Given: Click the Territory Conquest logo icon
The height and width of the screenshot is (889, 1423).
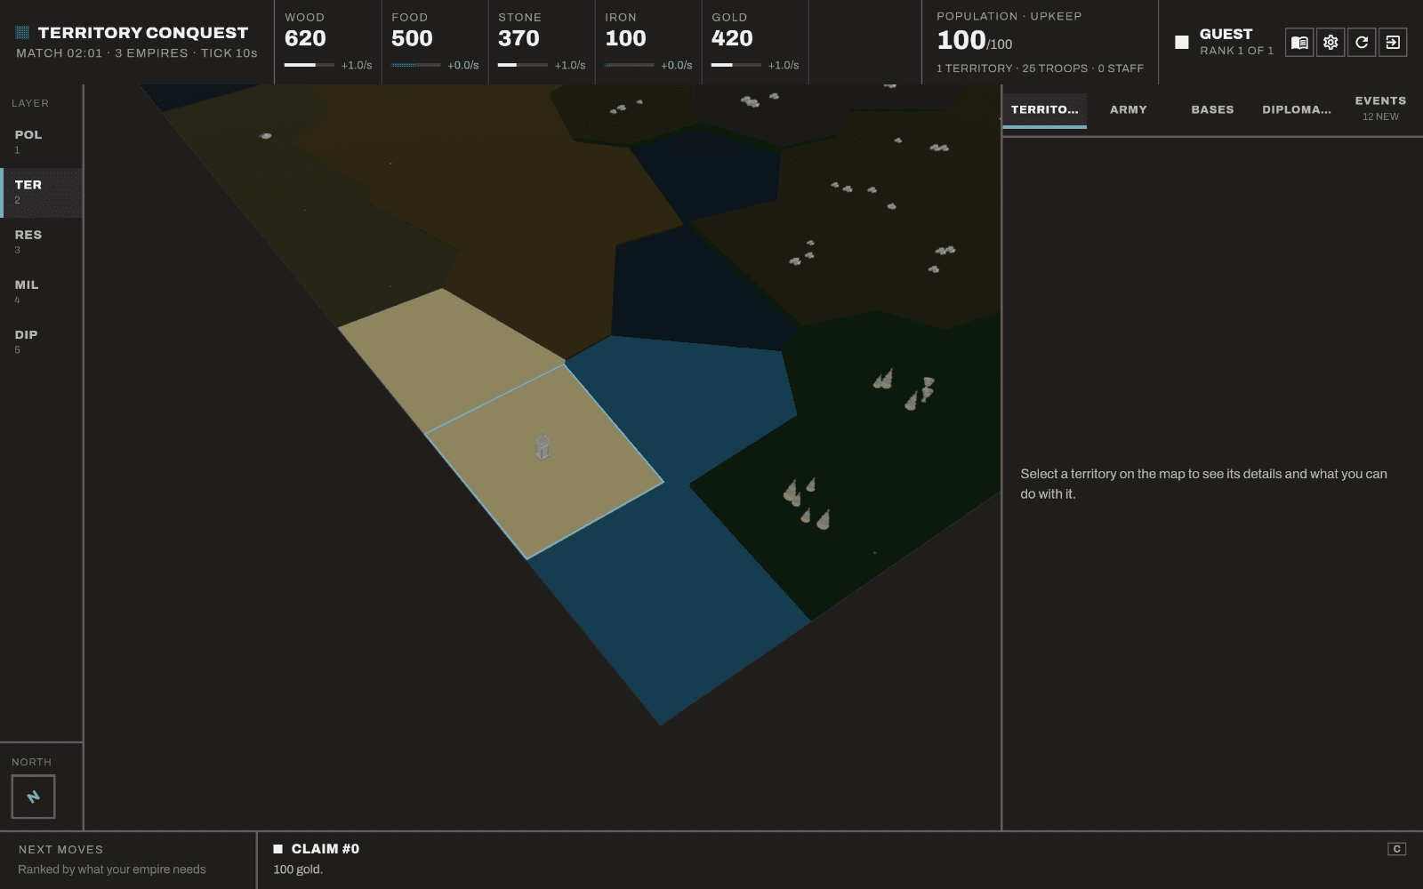Looking at the screenshot, I should click(x=23, y=33).
